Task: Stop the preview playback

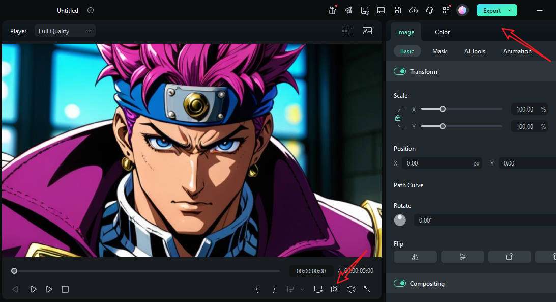Action: coord(65,289)
